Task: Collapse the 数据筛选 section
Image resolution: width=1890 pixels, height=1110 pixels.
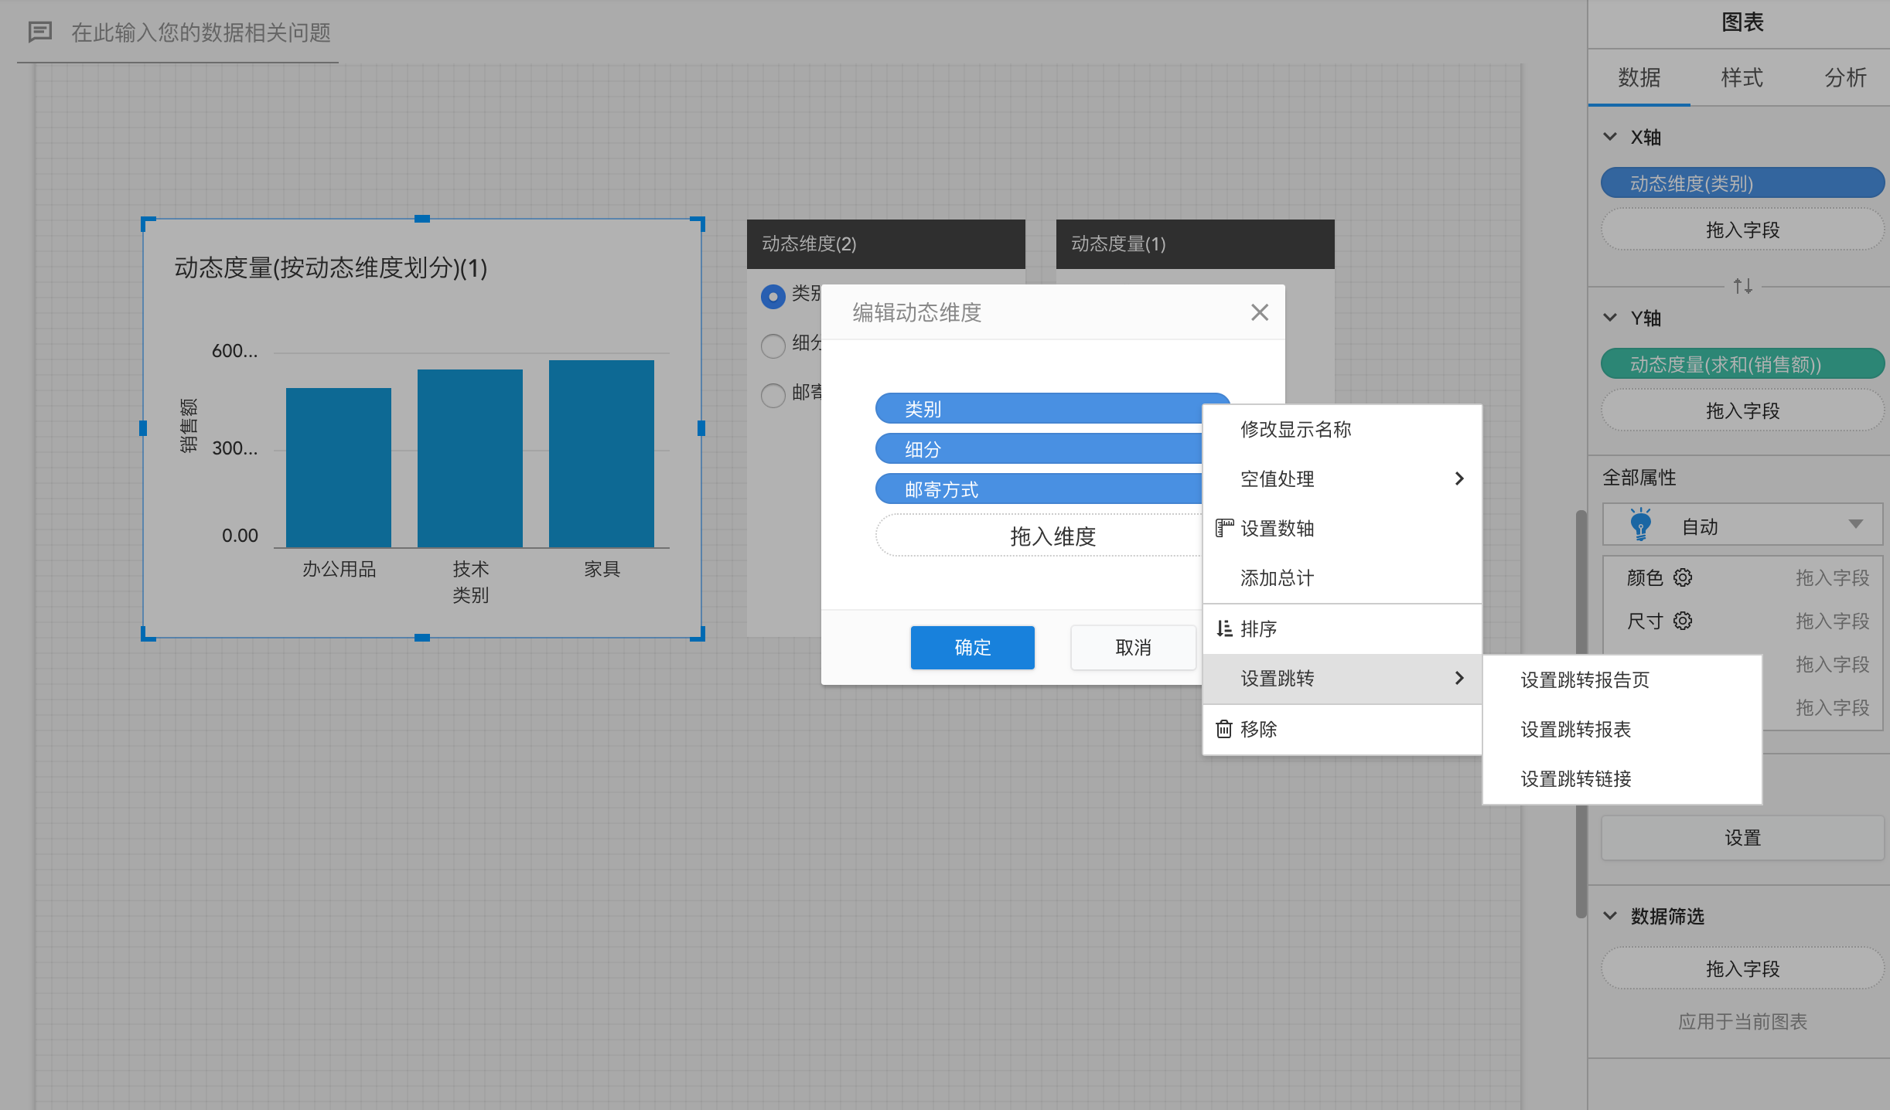Action: 1610,916
